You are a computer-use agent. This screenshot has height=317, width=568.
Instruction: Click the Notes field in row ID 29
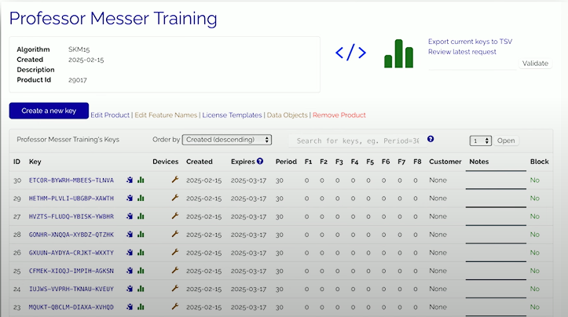pos(496,199)
